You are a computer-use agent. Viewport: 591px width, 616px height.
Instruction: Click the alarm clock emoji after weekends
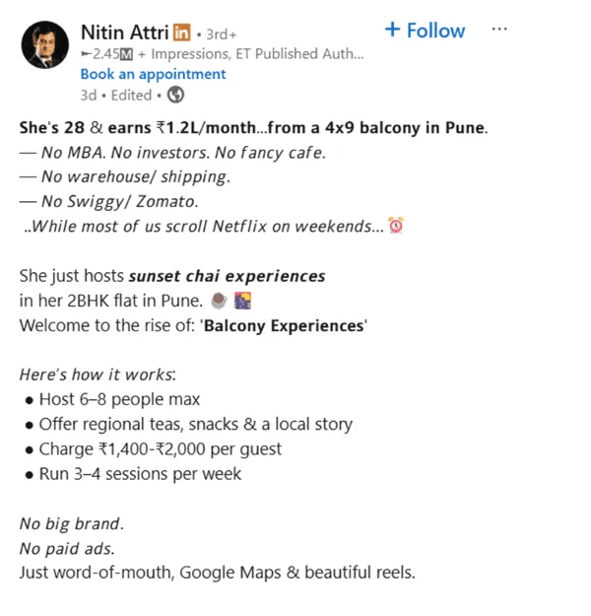396,225
